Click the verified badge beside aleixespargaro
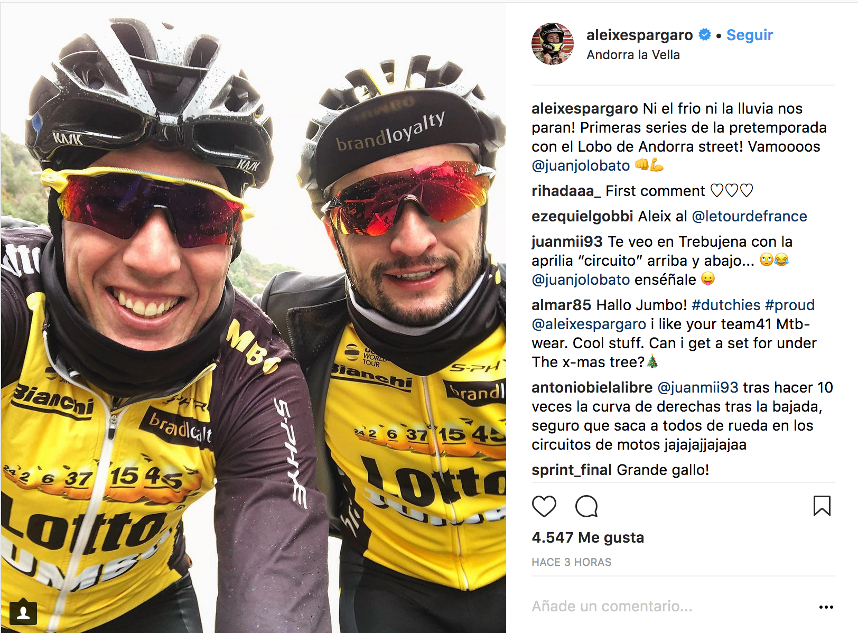858x633 pixels. click(704, 34)
